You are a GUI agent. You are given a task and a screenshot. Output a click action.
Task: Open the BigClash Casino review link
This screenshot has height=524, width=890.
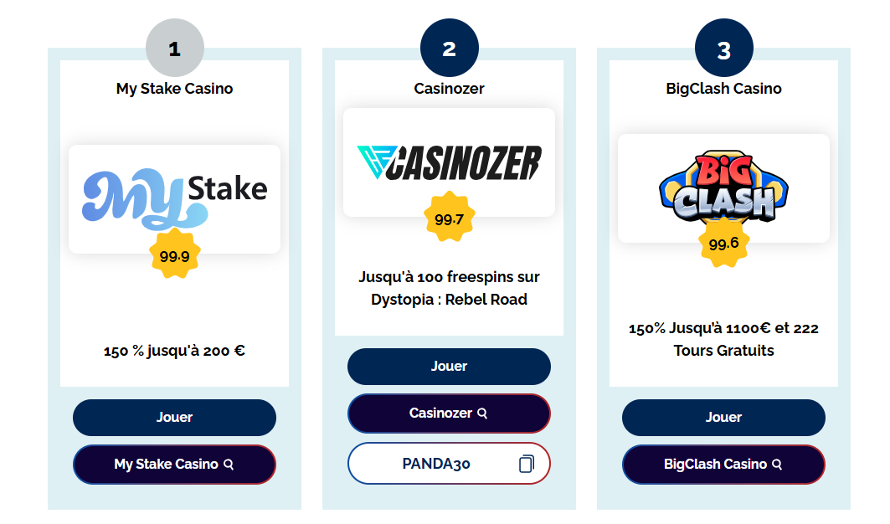click(723, 463)
